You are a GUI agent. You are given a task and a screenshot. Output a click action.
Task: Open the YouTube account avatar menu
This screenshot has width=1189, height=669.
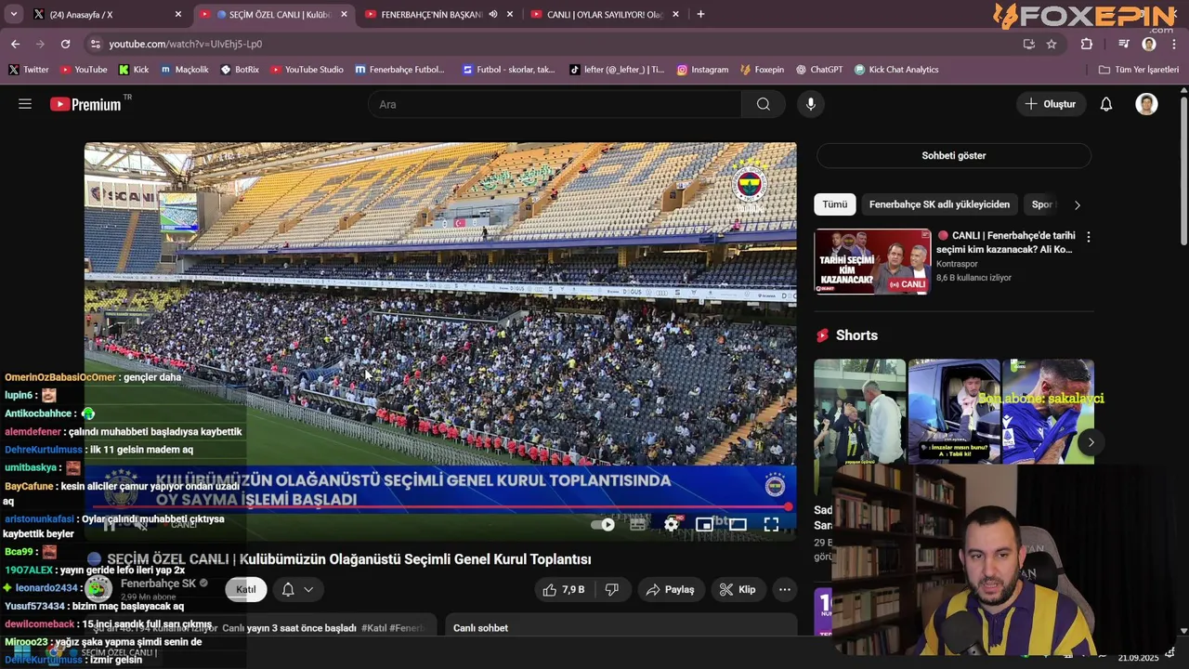click(x=1147, y=104)
